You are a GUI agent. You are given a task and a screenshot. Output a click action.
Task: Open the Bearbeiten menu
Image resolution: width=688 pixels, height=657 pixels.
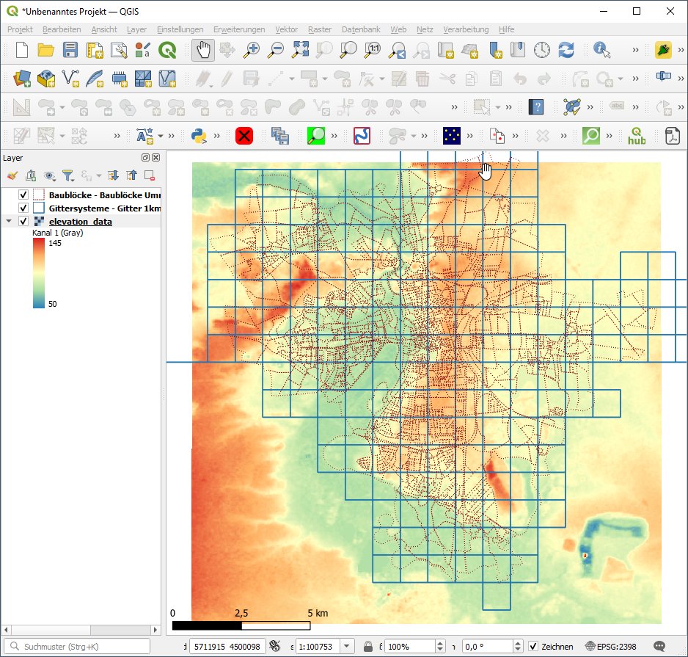click(62, 29)
